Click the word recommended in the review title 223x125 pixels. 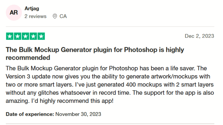coord(28,58)
